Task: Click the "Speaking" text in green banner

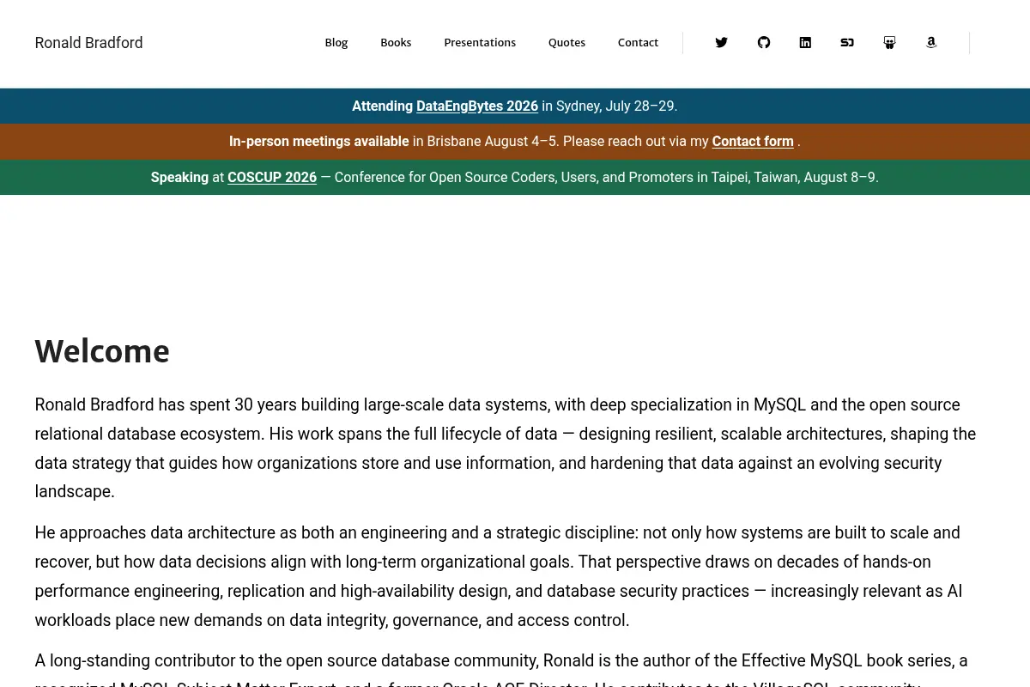Action: click(179, 178)
